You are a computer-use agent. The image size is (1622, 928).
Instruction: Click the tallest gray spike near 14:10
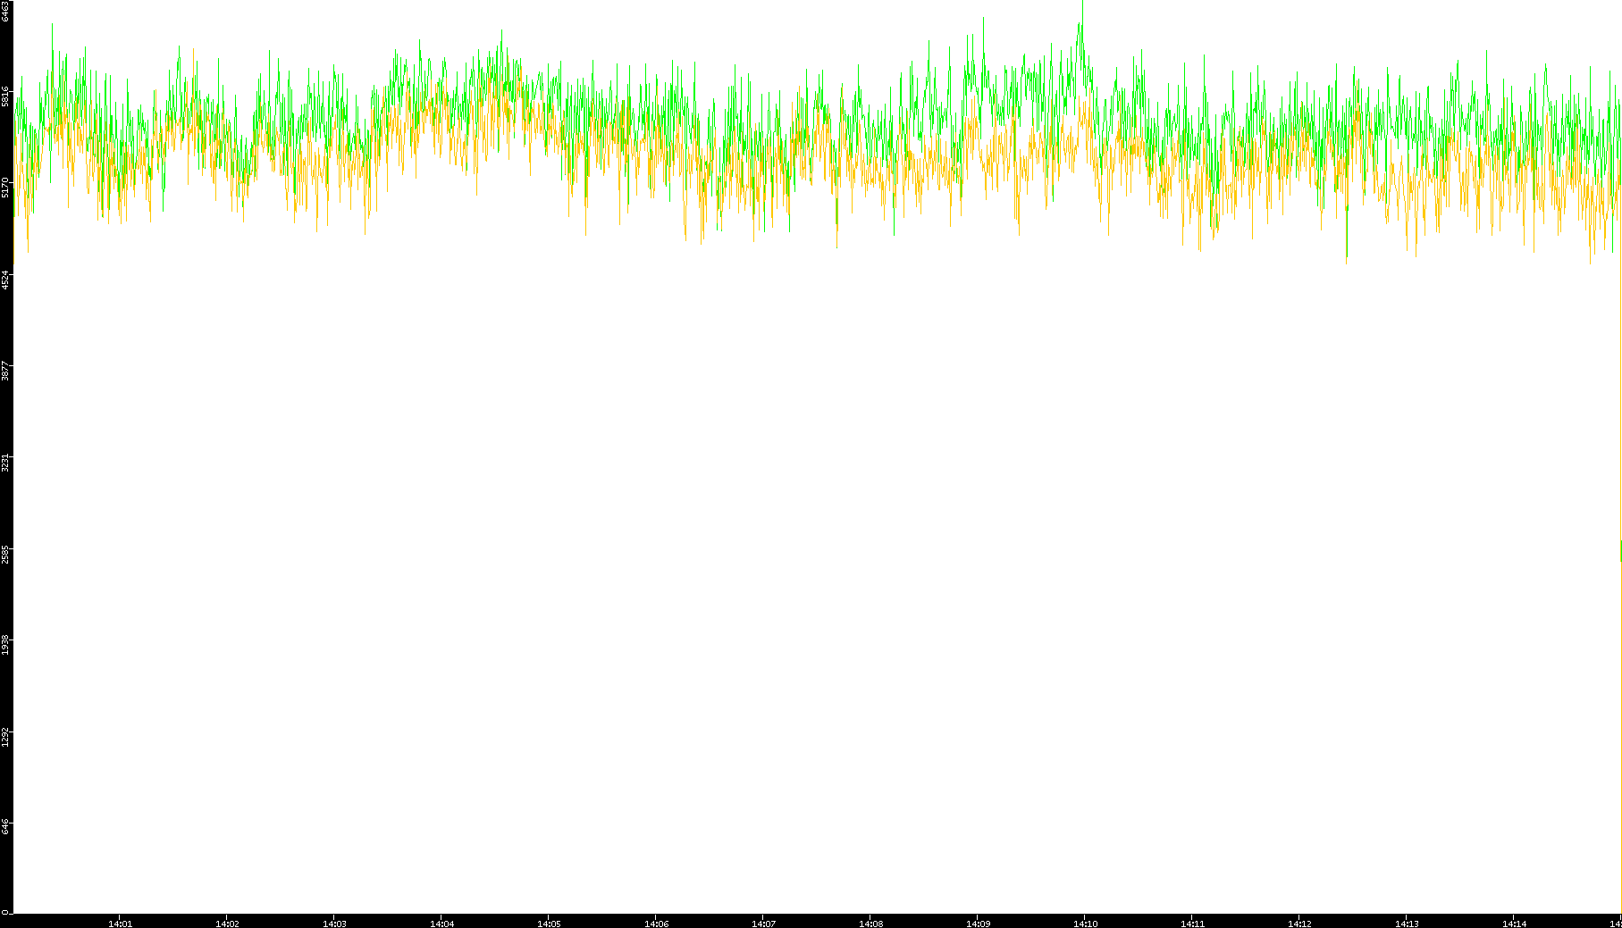tap(1082, 9)
